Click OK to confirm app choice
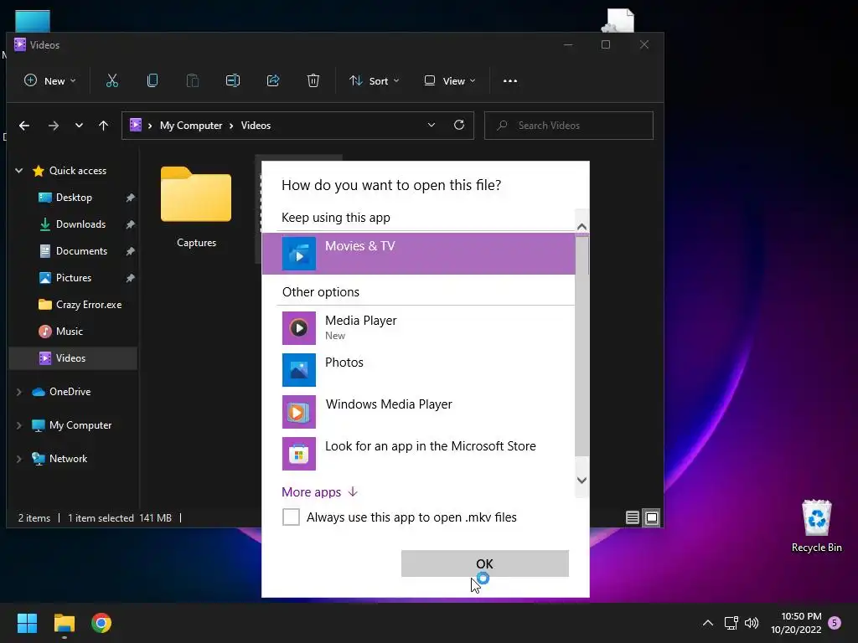This screenshot has height=643, width=858. 485,563
